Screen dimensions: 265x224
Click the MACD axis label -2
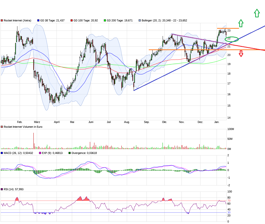tap(228, 185)
